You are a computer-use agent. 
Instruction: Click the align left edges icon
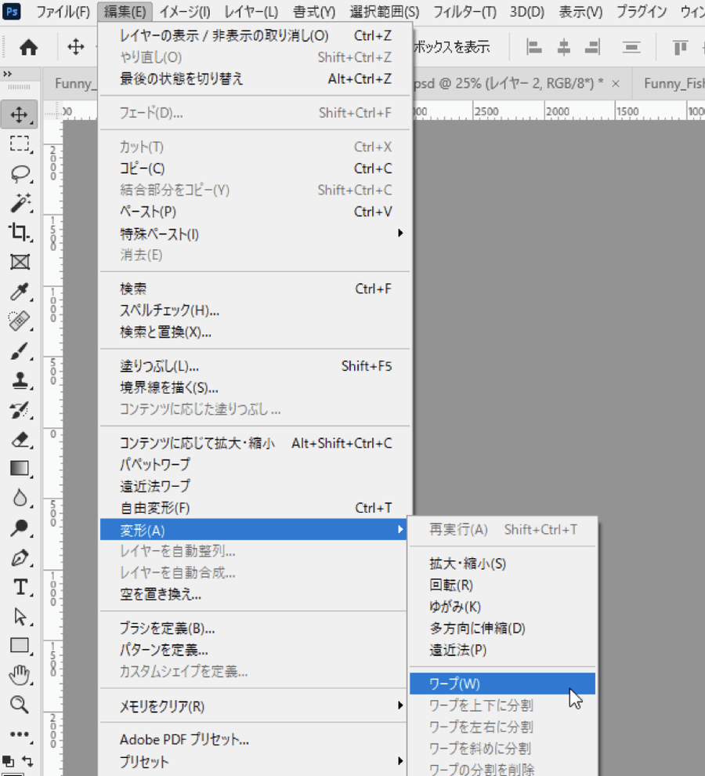[535, 48]
